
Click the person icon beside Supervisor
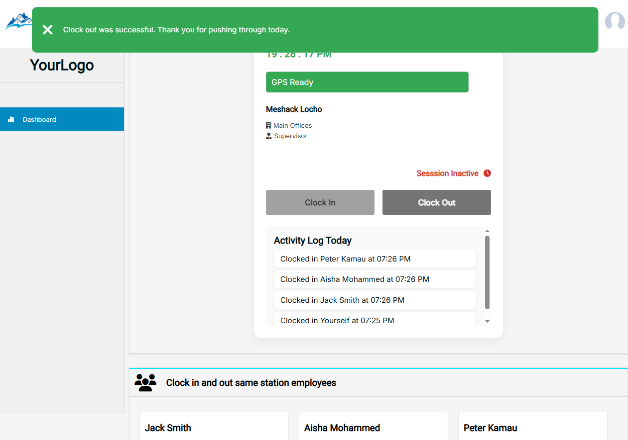click(268, 135)
